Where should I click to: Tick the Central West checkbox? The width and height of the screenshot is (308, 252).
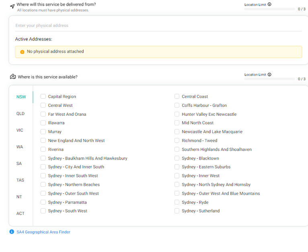[43, 105]
